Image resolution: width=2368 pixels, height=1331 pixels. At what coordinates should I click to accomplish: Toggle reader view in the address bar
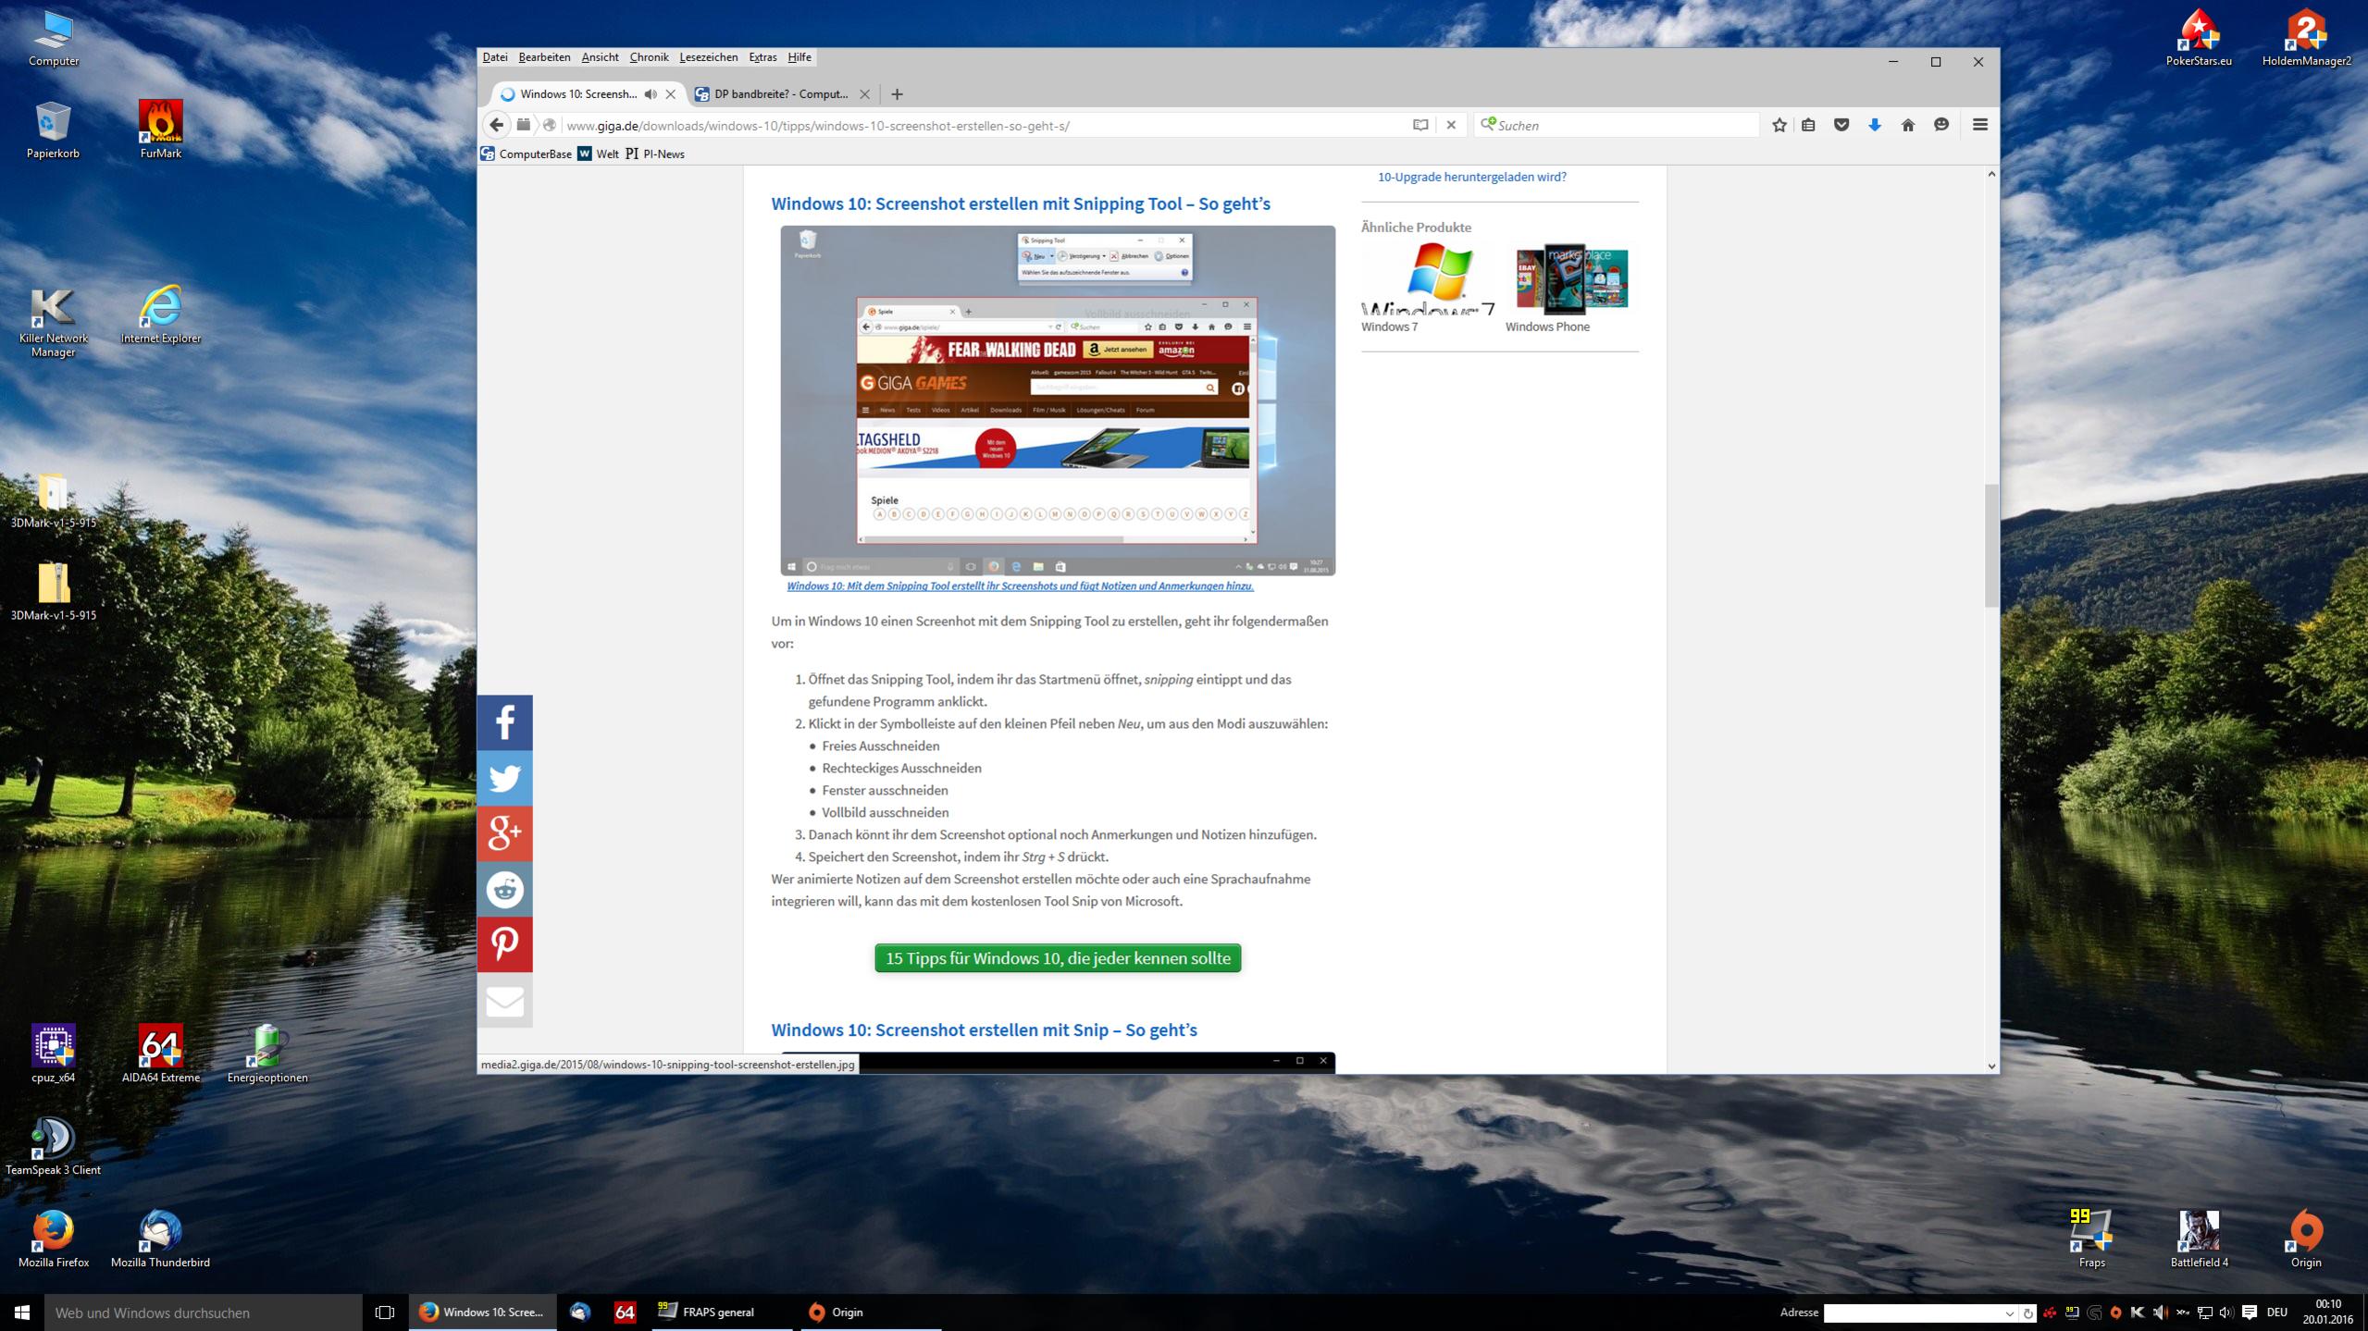[x=1420, y=125]
